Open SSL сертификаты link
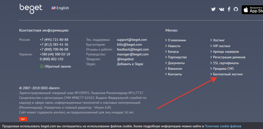 [226, 63]
